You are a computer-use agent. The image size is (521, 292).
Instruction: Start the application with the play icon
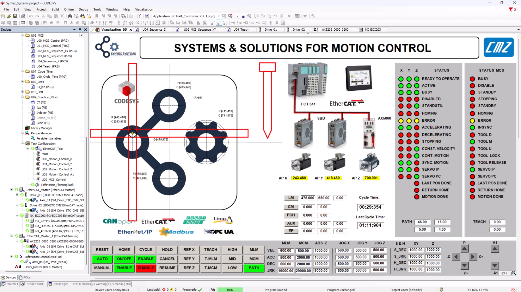[x=237, y=16]
